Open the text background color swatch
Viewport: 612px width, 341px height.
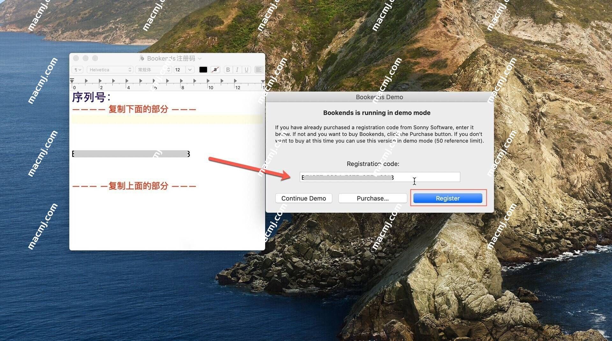tap(215, 70)
